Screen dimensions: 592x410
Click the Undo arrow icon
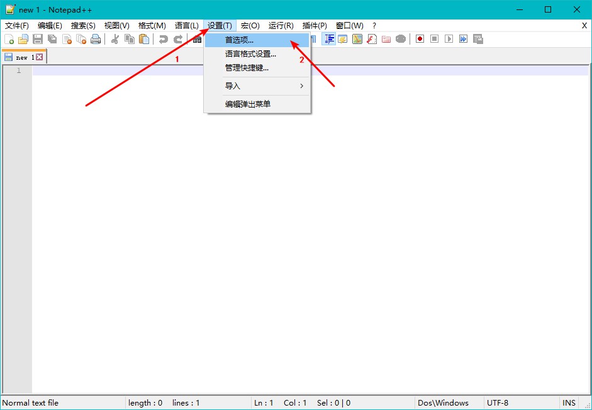click(163, 39)
